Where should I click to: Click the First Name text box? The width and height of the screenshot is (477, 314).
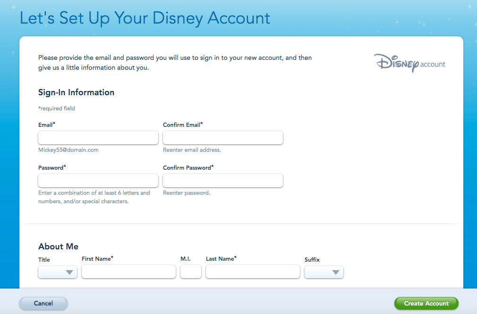point(128,272)
